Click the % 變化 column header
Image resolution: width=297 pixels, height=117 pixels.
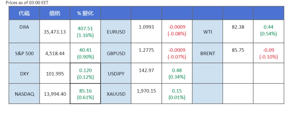[85, 13]
